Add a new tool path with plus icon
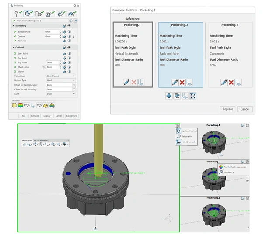Image resolution: width=276 pixels, height=235 pixels. click(169, 96)
